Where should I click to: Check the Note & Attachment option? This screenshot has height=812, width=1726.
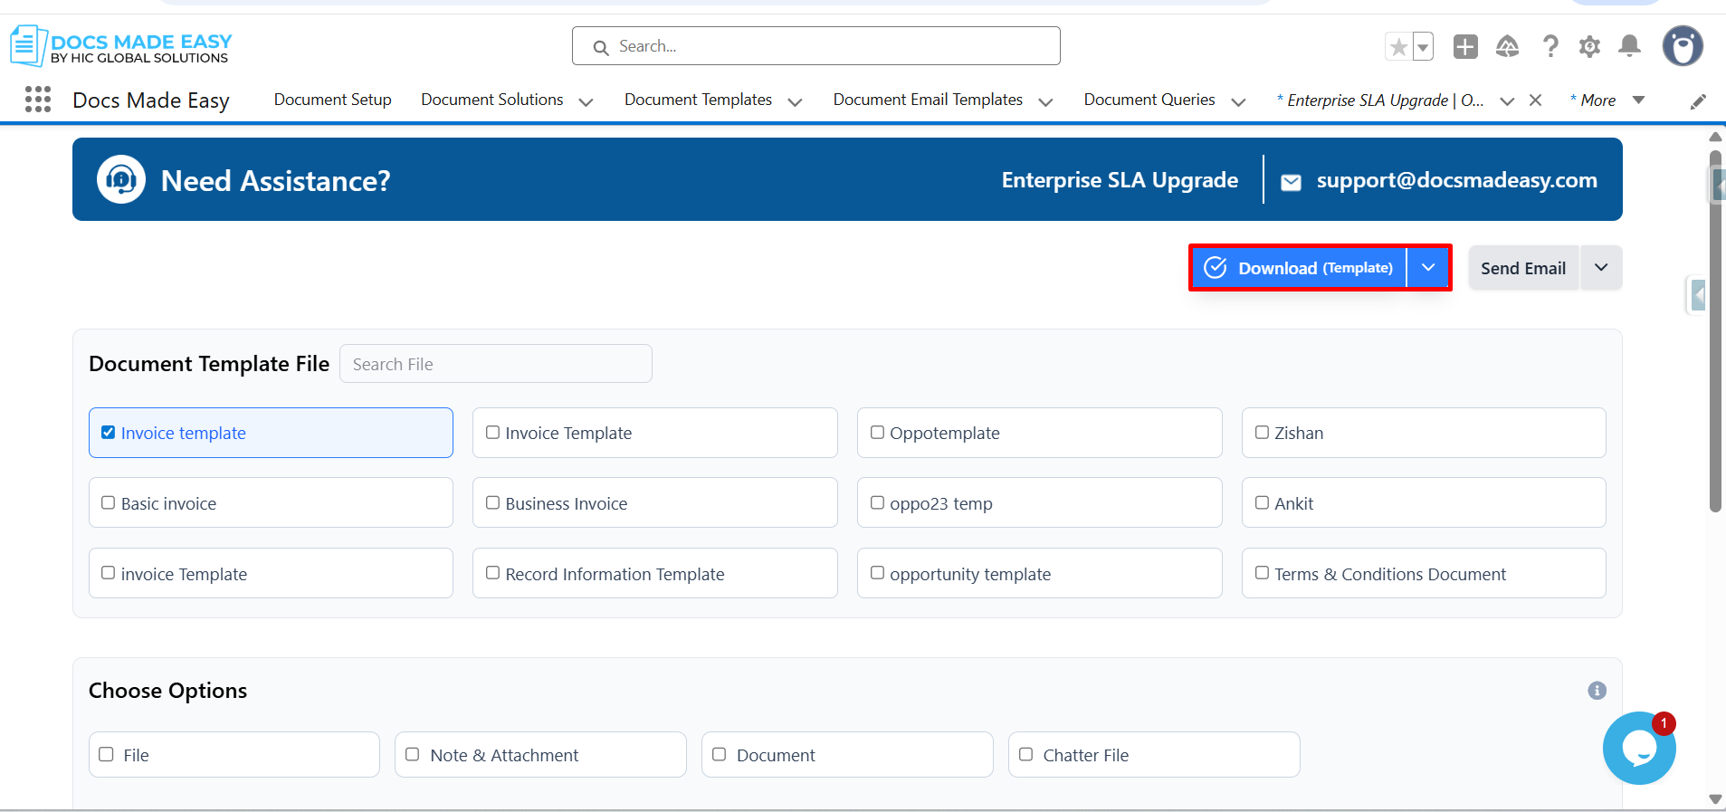[412, 754]
